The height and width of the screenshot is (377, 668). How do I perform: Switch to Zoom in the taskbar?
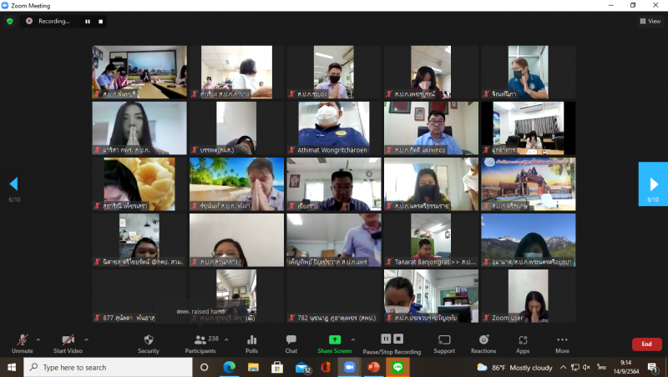pos(349,367)
